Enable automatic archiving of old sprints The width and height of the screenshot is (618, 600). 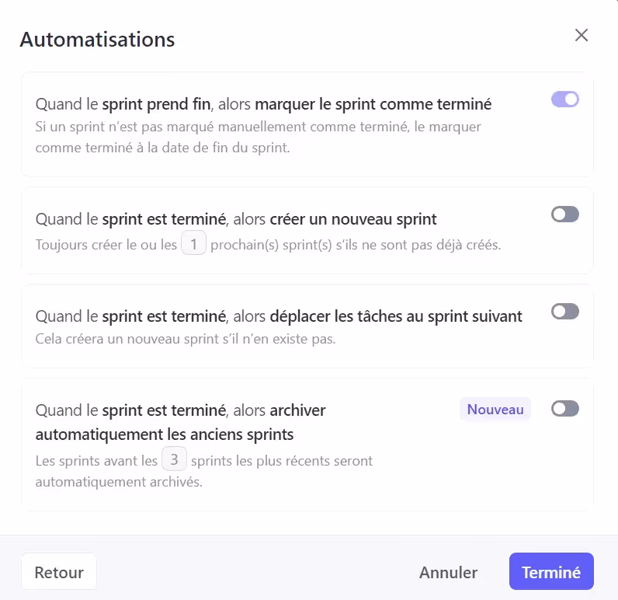(564, 409)
